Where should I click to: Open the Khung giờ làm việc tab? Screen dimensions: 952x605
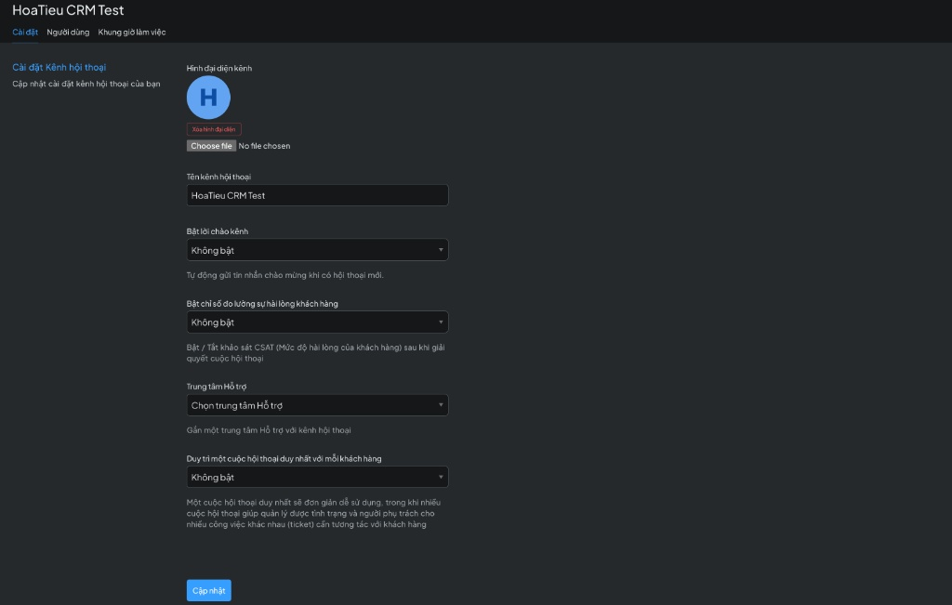tap(132, 33)
